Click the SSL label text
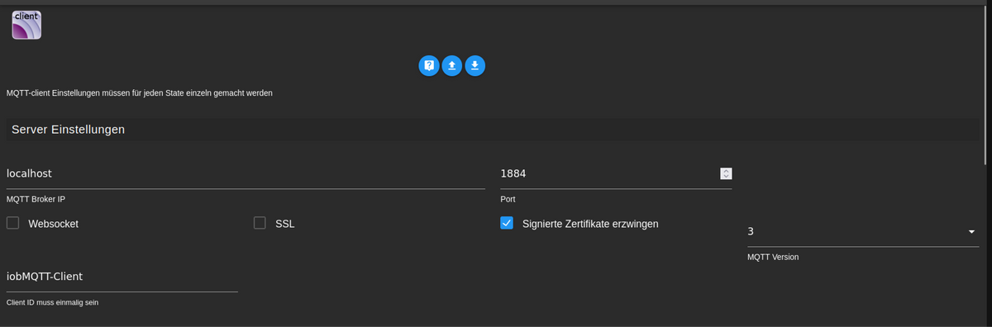 point(285,224)
